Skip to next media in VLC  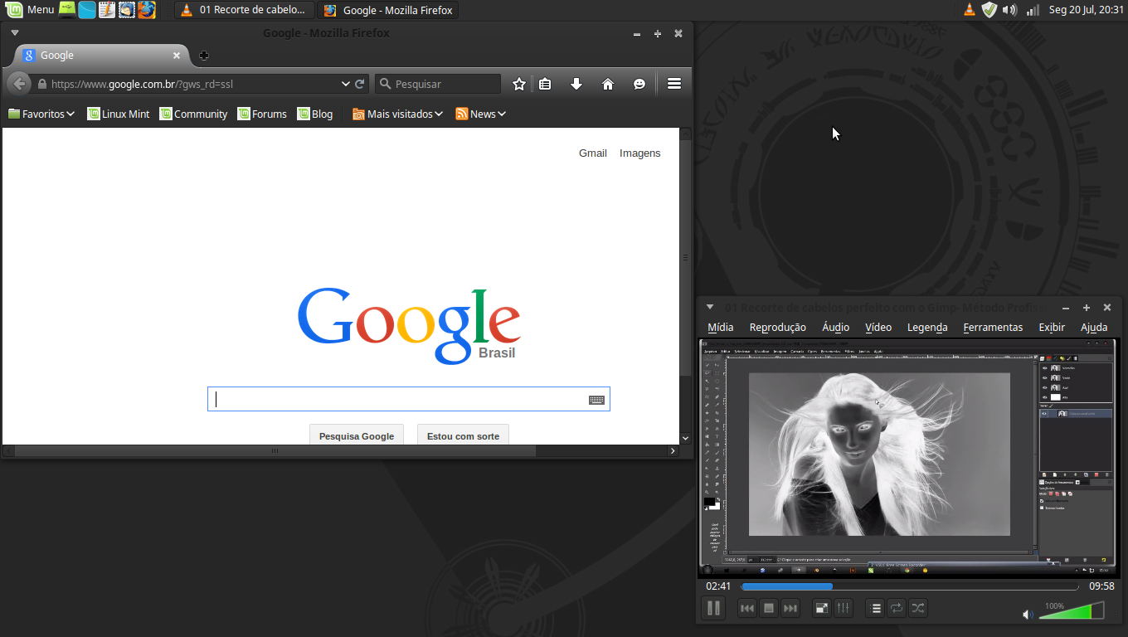click(x=790, y=608)
